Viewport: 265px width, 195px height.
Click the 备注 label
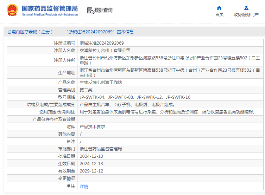(71, 142)
